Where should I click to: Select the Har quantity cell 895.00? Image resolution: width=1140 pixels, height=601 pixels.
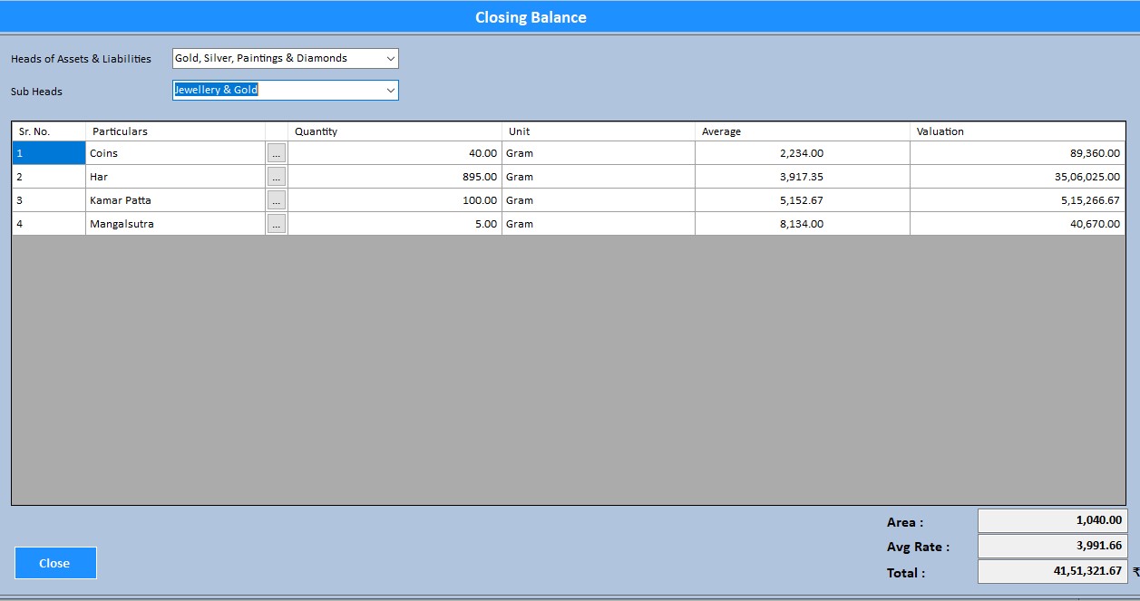[x=395, y=177]
